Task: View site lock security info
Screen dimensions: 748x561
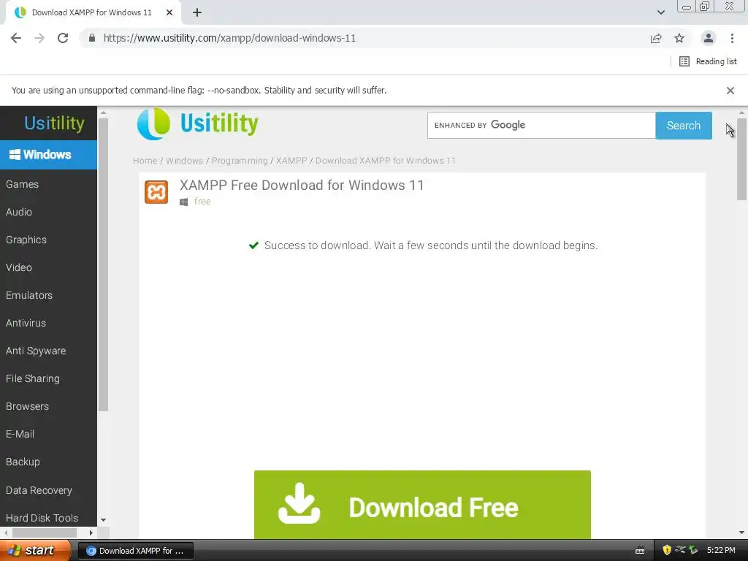Action: 92,38
